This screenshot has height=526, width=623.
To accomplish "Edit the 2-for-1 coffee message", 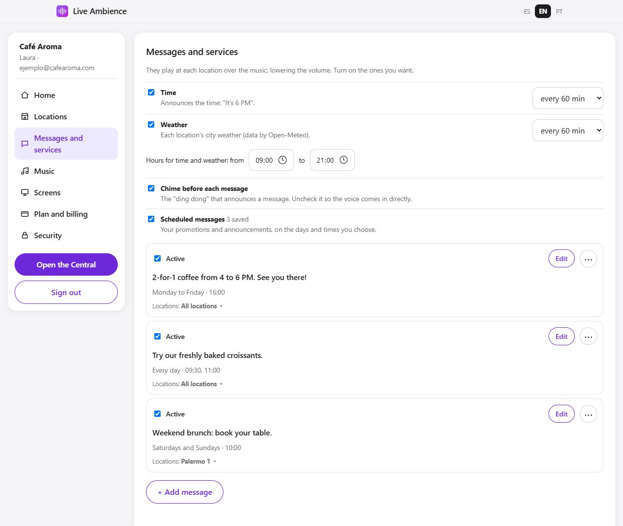I will (562, 259).
